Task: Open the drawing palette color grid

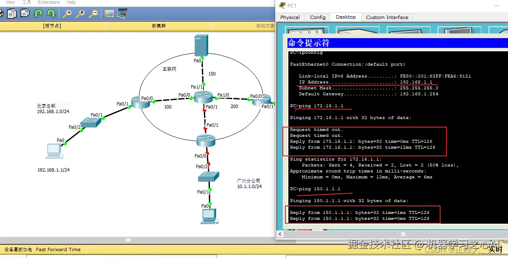Action: click(109, 14)
